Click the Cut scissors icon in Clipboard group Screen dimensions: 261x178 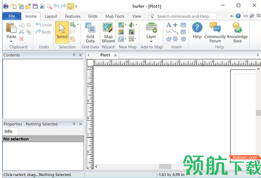pos(21,32)
